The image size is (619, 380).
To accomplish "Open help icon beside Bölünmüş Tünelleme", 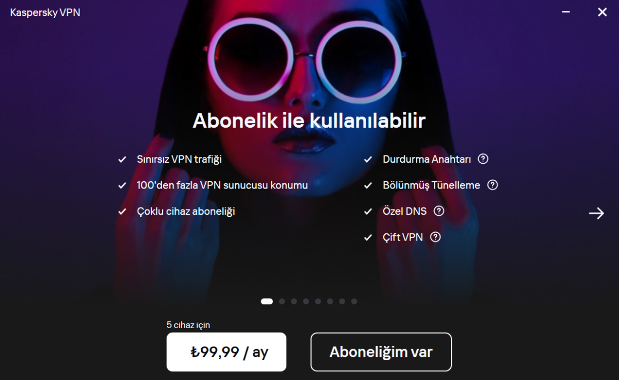I will point(493,185).
